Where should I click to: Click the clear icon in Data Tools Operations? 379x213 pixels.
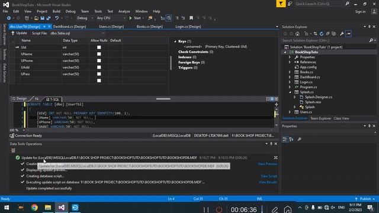13,150
